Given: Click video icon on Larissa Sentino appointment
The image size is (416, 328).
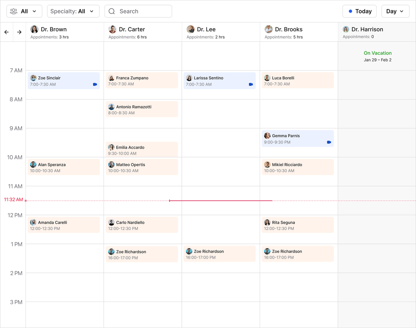Looking at the screenshot, I should (251, 85).
